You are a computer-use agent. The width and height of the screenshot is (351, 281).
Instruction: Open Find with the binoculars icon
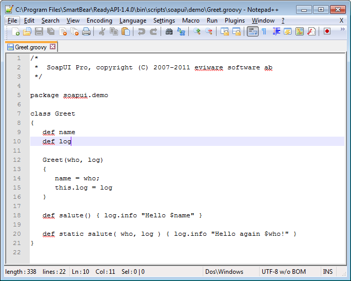[x=169, y=31]
